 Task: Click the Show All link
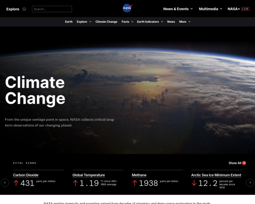click(x=235, y=163)
